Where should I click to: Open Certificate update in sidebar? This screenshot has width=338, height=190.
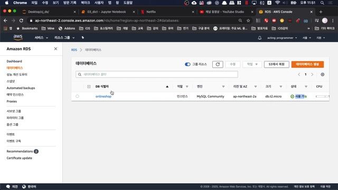pyautogui.click(x=19, y=158)
